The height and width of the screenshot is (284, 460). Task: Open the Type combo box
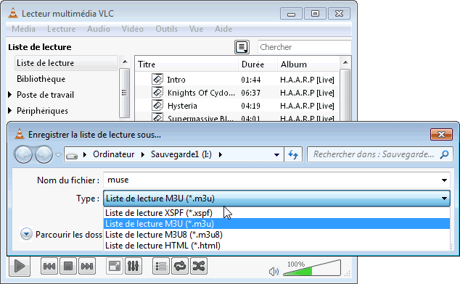tap(276, 199)
